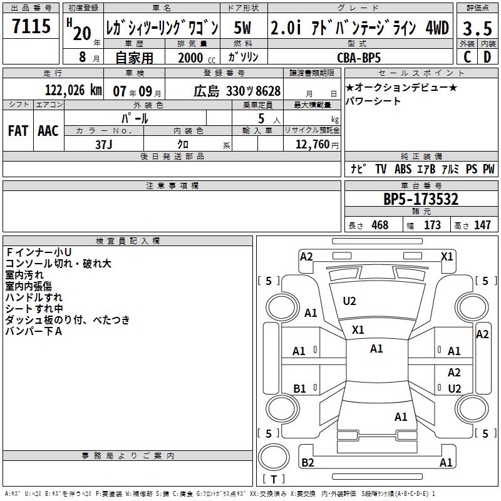
Task: Click the width value 173
Action: (x=432, y=225)
